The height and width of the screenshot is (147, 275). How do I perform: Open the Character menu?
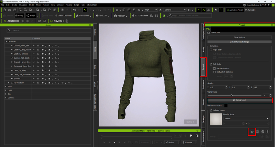point(23,5)
